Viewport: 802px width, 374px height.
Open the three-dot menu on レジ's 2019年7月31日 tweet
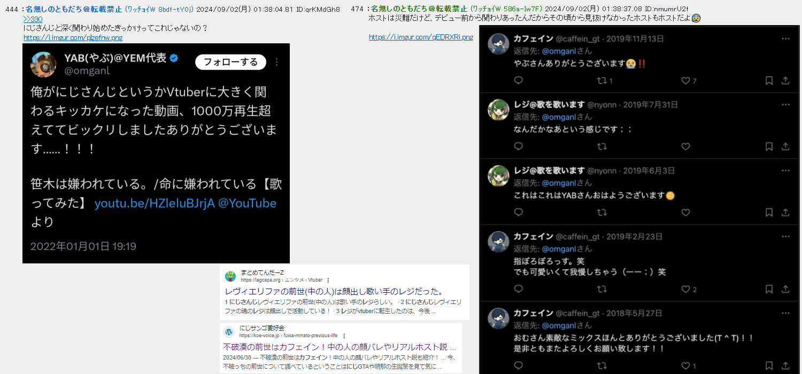click(x=785, y=104)
